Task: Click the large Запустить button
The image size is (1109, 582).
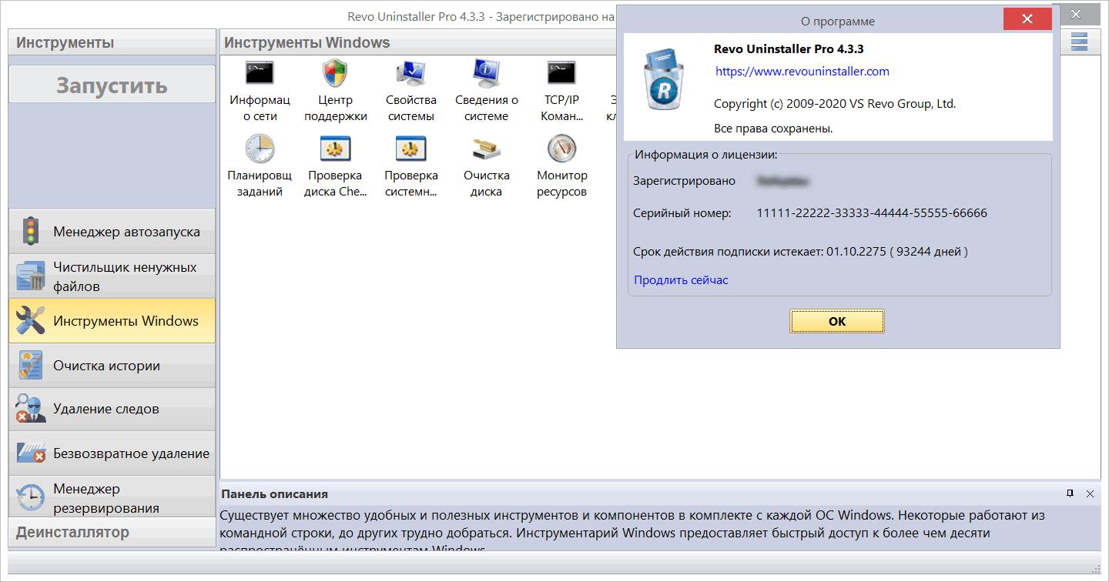Action: click(x=112, y=85)
